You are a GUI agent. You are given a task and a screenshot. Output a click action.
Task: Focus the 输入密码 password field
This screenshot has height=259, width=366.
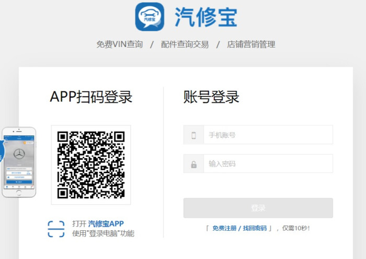pyautogui.click(x=268, y=163)
